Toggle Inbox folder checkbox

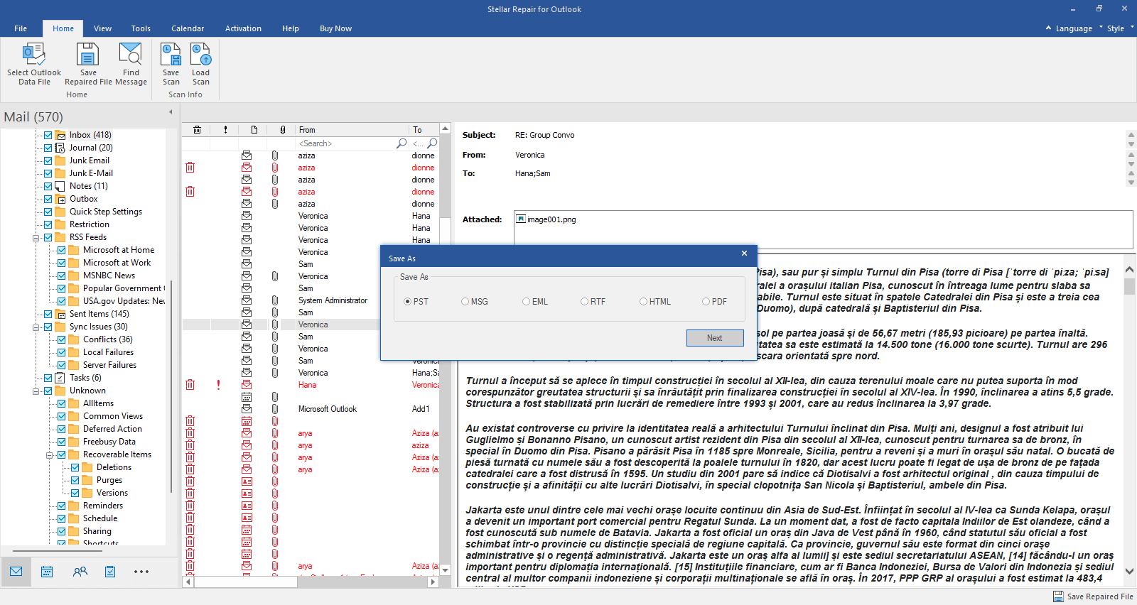pos(48,135)
